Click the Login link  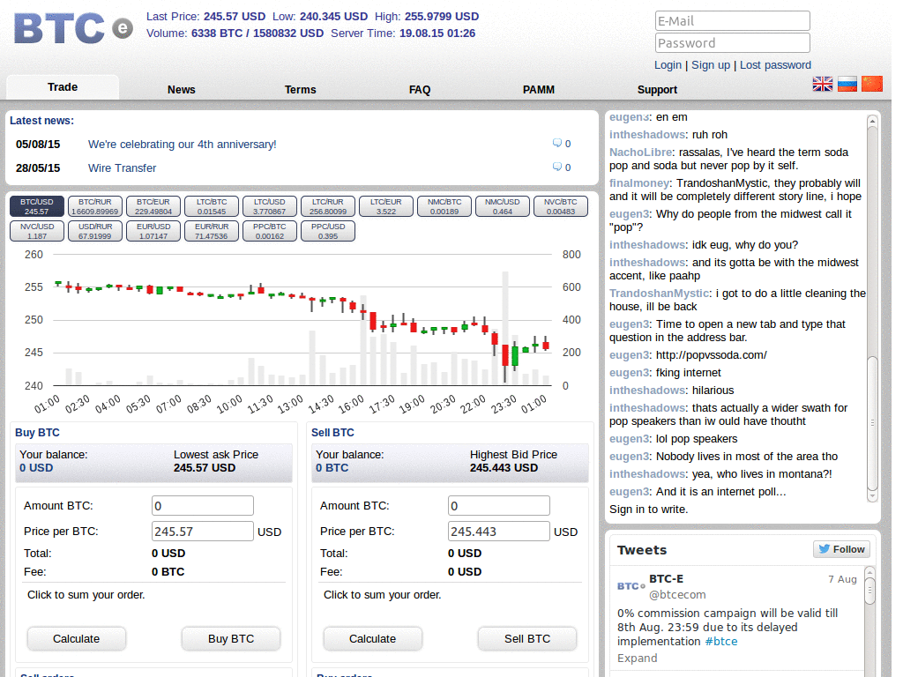668,65
